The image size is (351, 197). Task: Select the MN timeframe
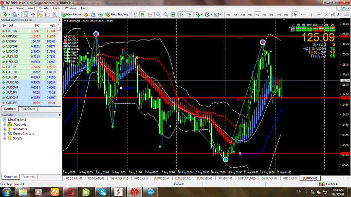[x=286, y=14]
